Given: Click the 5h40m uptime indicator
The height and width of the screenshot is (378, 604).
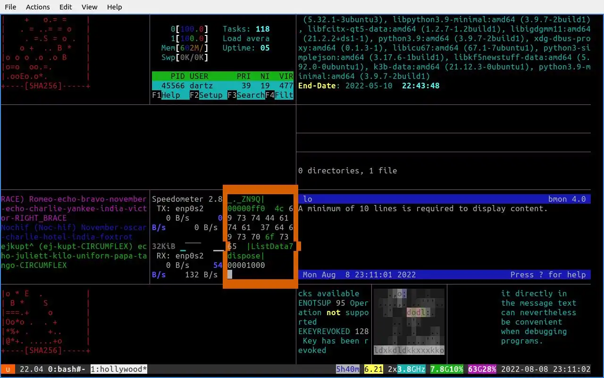Looking at the screenshot, I should [x=348, y=369].
